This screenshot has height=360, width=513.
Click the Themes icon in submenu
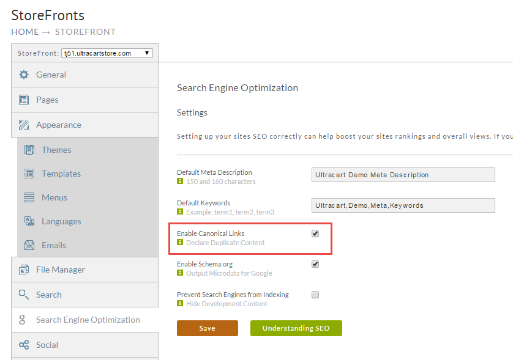click(x=29, y=150)
